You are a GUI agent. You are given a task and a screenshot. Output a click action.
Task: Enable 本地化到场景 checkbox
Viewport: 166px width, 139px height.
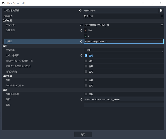pos(86,94)
